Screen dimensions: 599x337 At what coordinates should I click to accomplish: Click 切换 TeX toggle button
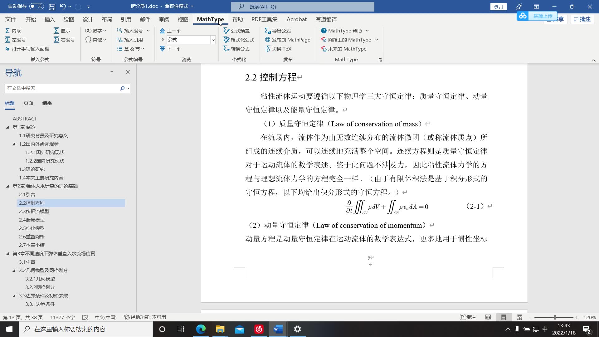278,49
